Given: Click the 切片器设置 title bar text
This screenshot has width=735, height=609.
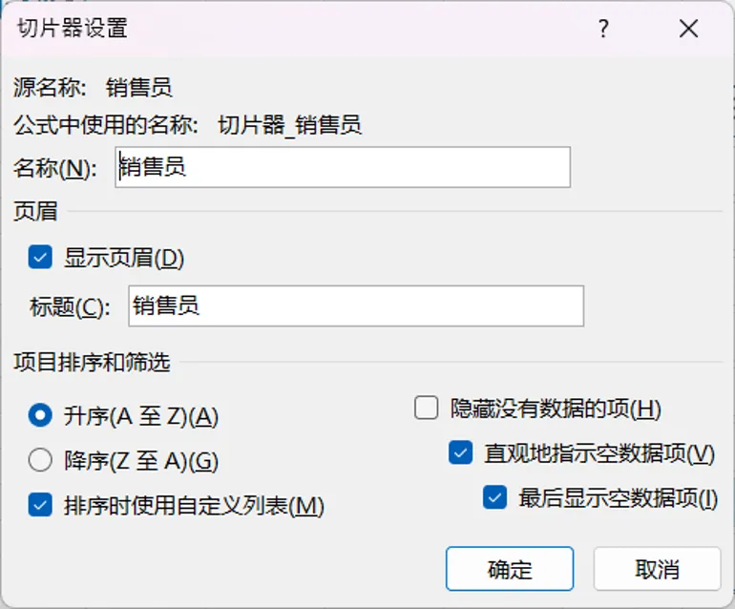Looking at the screenshot, I should tap(73, 28).
